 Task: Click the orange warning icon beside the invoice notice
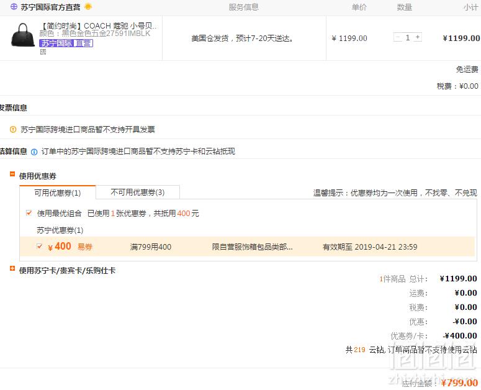click(13, 130)
